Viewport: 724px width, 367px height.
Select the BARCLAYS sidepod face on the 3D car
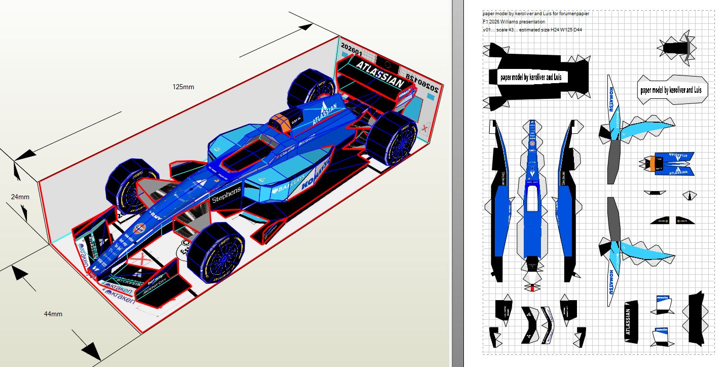[288, 186]
